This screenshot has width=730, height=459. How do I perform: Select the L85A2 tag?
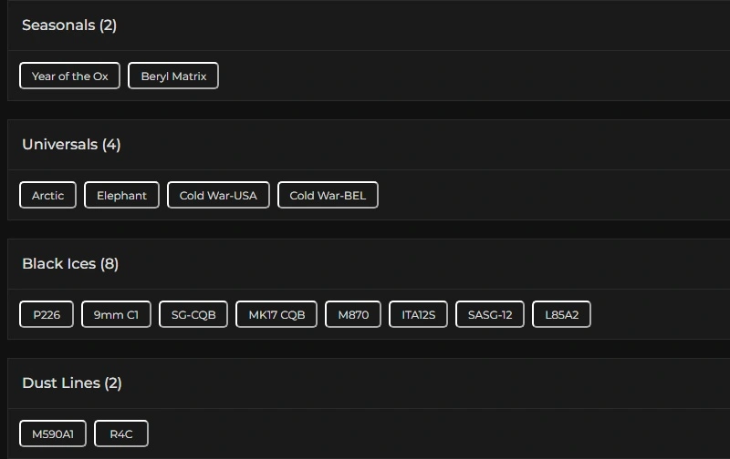(561, 315)
